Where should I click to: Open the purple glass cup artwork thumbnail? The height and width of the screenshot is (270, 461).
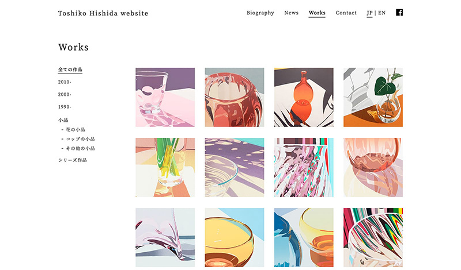[165, 97]
